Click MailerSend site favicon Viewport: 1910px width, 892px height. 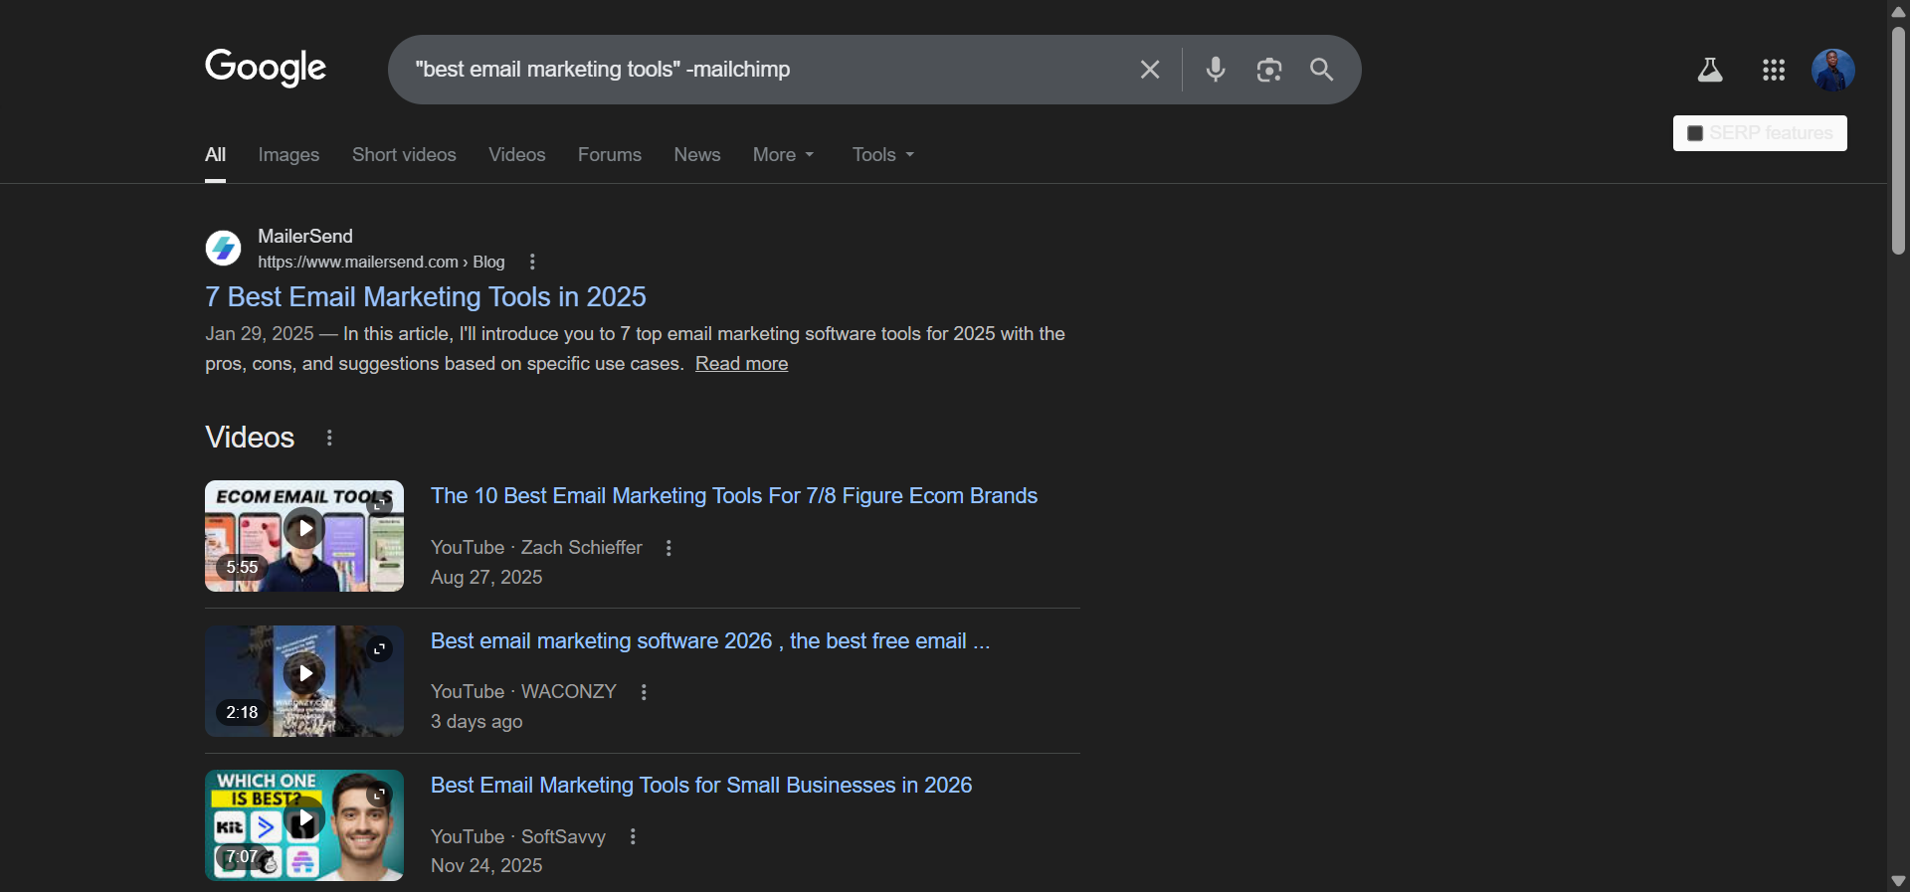click(x=223, y=248)
